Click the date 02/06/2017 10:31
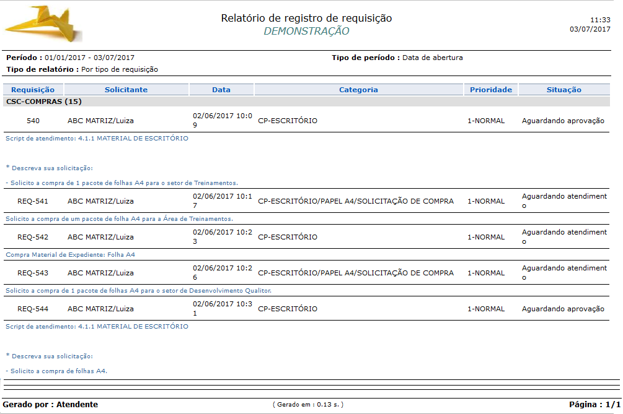 point(223,309)
